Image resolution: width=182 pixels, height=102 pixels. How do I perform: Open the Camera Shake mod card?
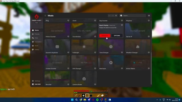point(84,79)
